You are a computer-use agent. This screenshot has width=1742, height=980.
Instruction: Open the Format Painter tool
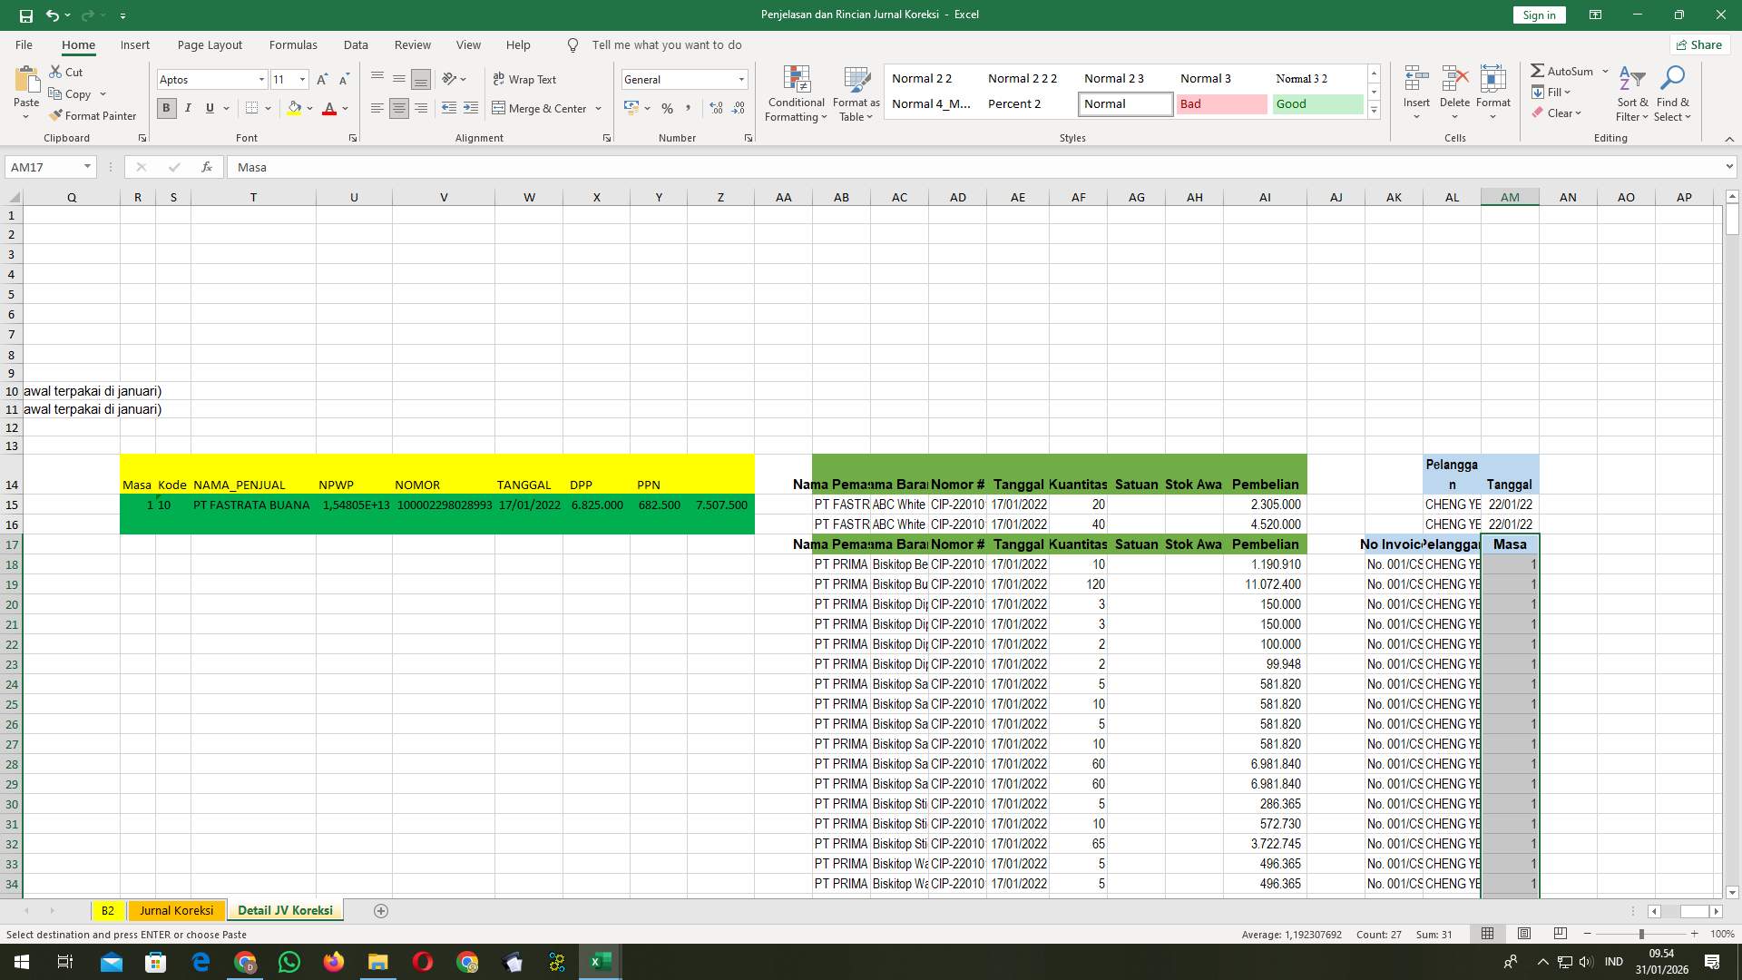coord(93,115)
